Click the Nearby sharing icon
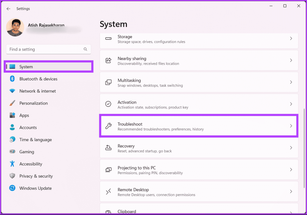307x215 pixels. (109, 60)
